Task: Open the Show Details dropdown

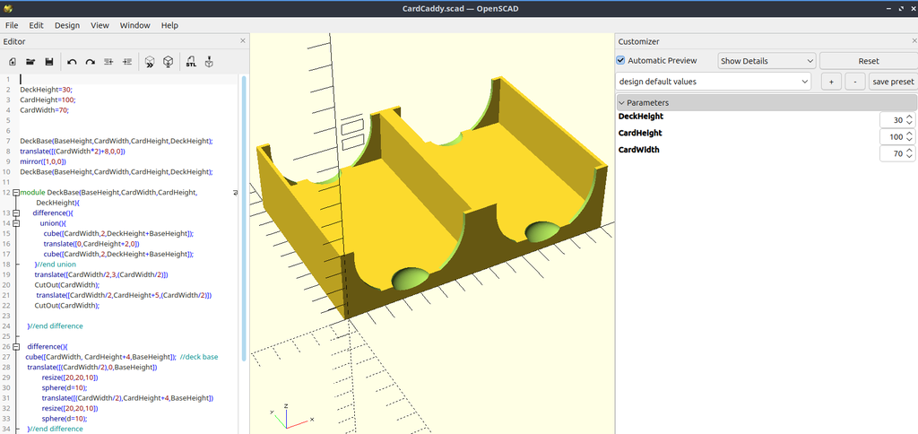Action: tap(767, 61)
